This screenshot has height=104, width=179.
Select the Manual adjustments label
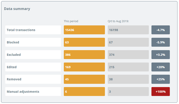point(33,92)
